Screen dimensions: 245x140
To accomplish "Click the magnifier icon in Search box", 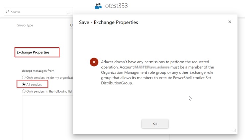I will click(x=7, y=12).
